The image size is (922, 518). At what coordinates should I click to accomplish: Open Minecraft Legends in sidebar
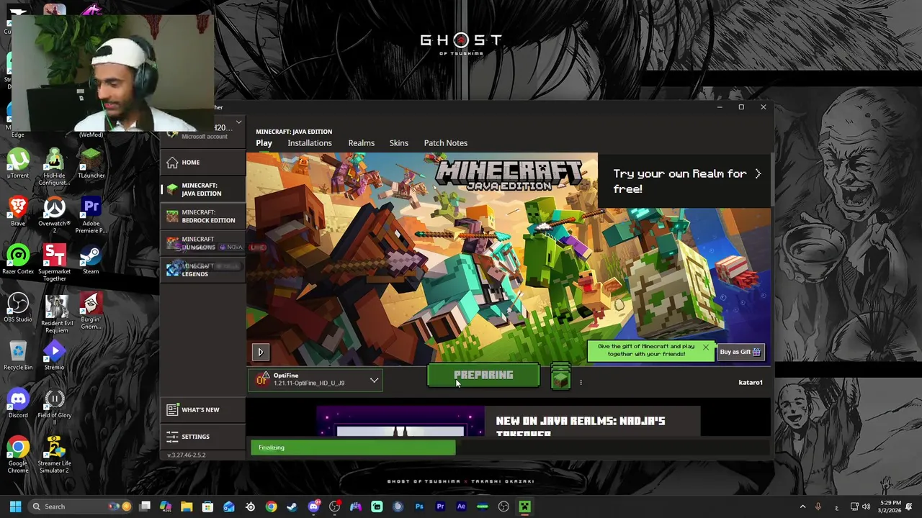[x=202, y=270]
